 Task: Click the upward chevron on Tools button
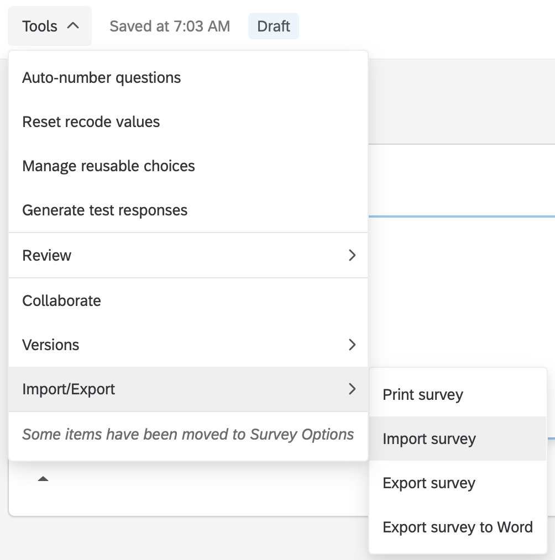tap(72, 25)
